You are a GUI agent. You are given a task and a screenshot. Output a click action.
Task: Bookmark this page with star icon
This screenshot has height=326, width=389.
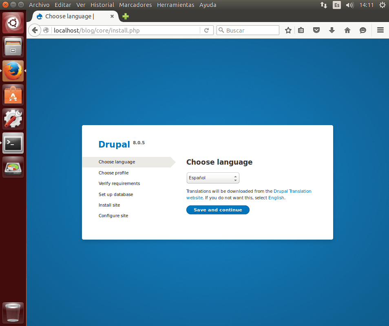(x=288, y=30)
